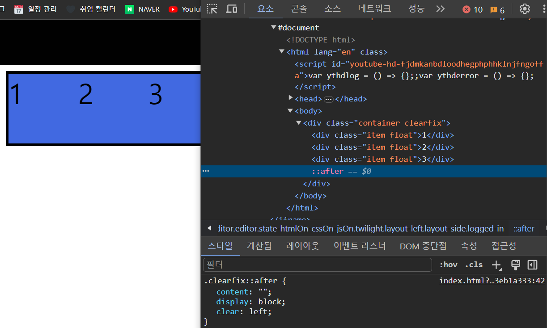Expand the head element
This screenshot has height=328, width=547.
click(x=291, y=98)
